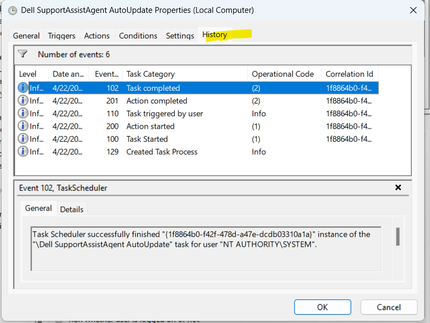Click Correlation Id of Task Started row
This screenshot has width=430, height=323.
[x=348, y=139]
